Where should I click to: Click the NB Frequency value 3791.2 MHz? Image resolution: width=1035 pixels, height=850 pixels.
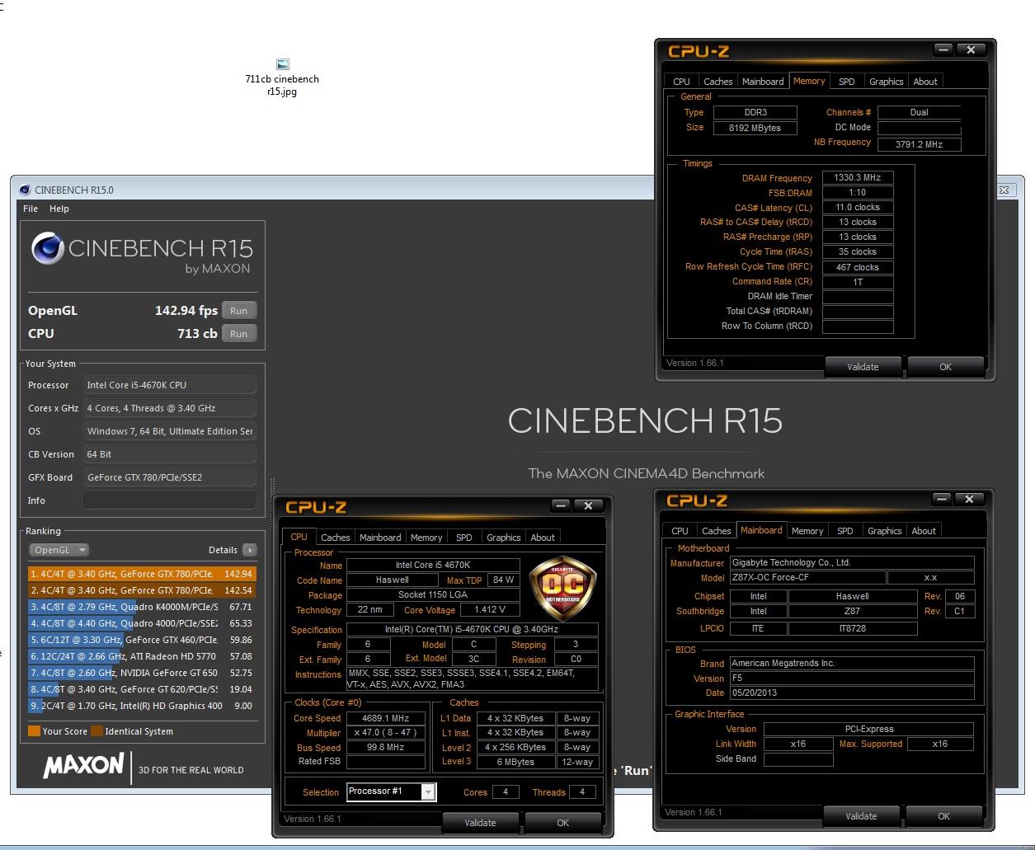(920, 144)
